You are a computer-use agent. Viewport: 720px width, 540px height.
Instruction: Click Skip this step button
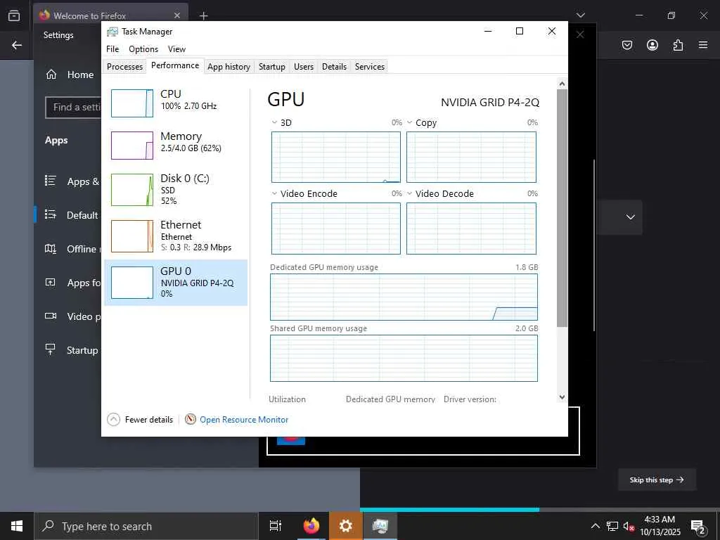pos(657,480)
